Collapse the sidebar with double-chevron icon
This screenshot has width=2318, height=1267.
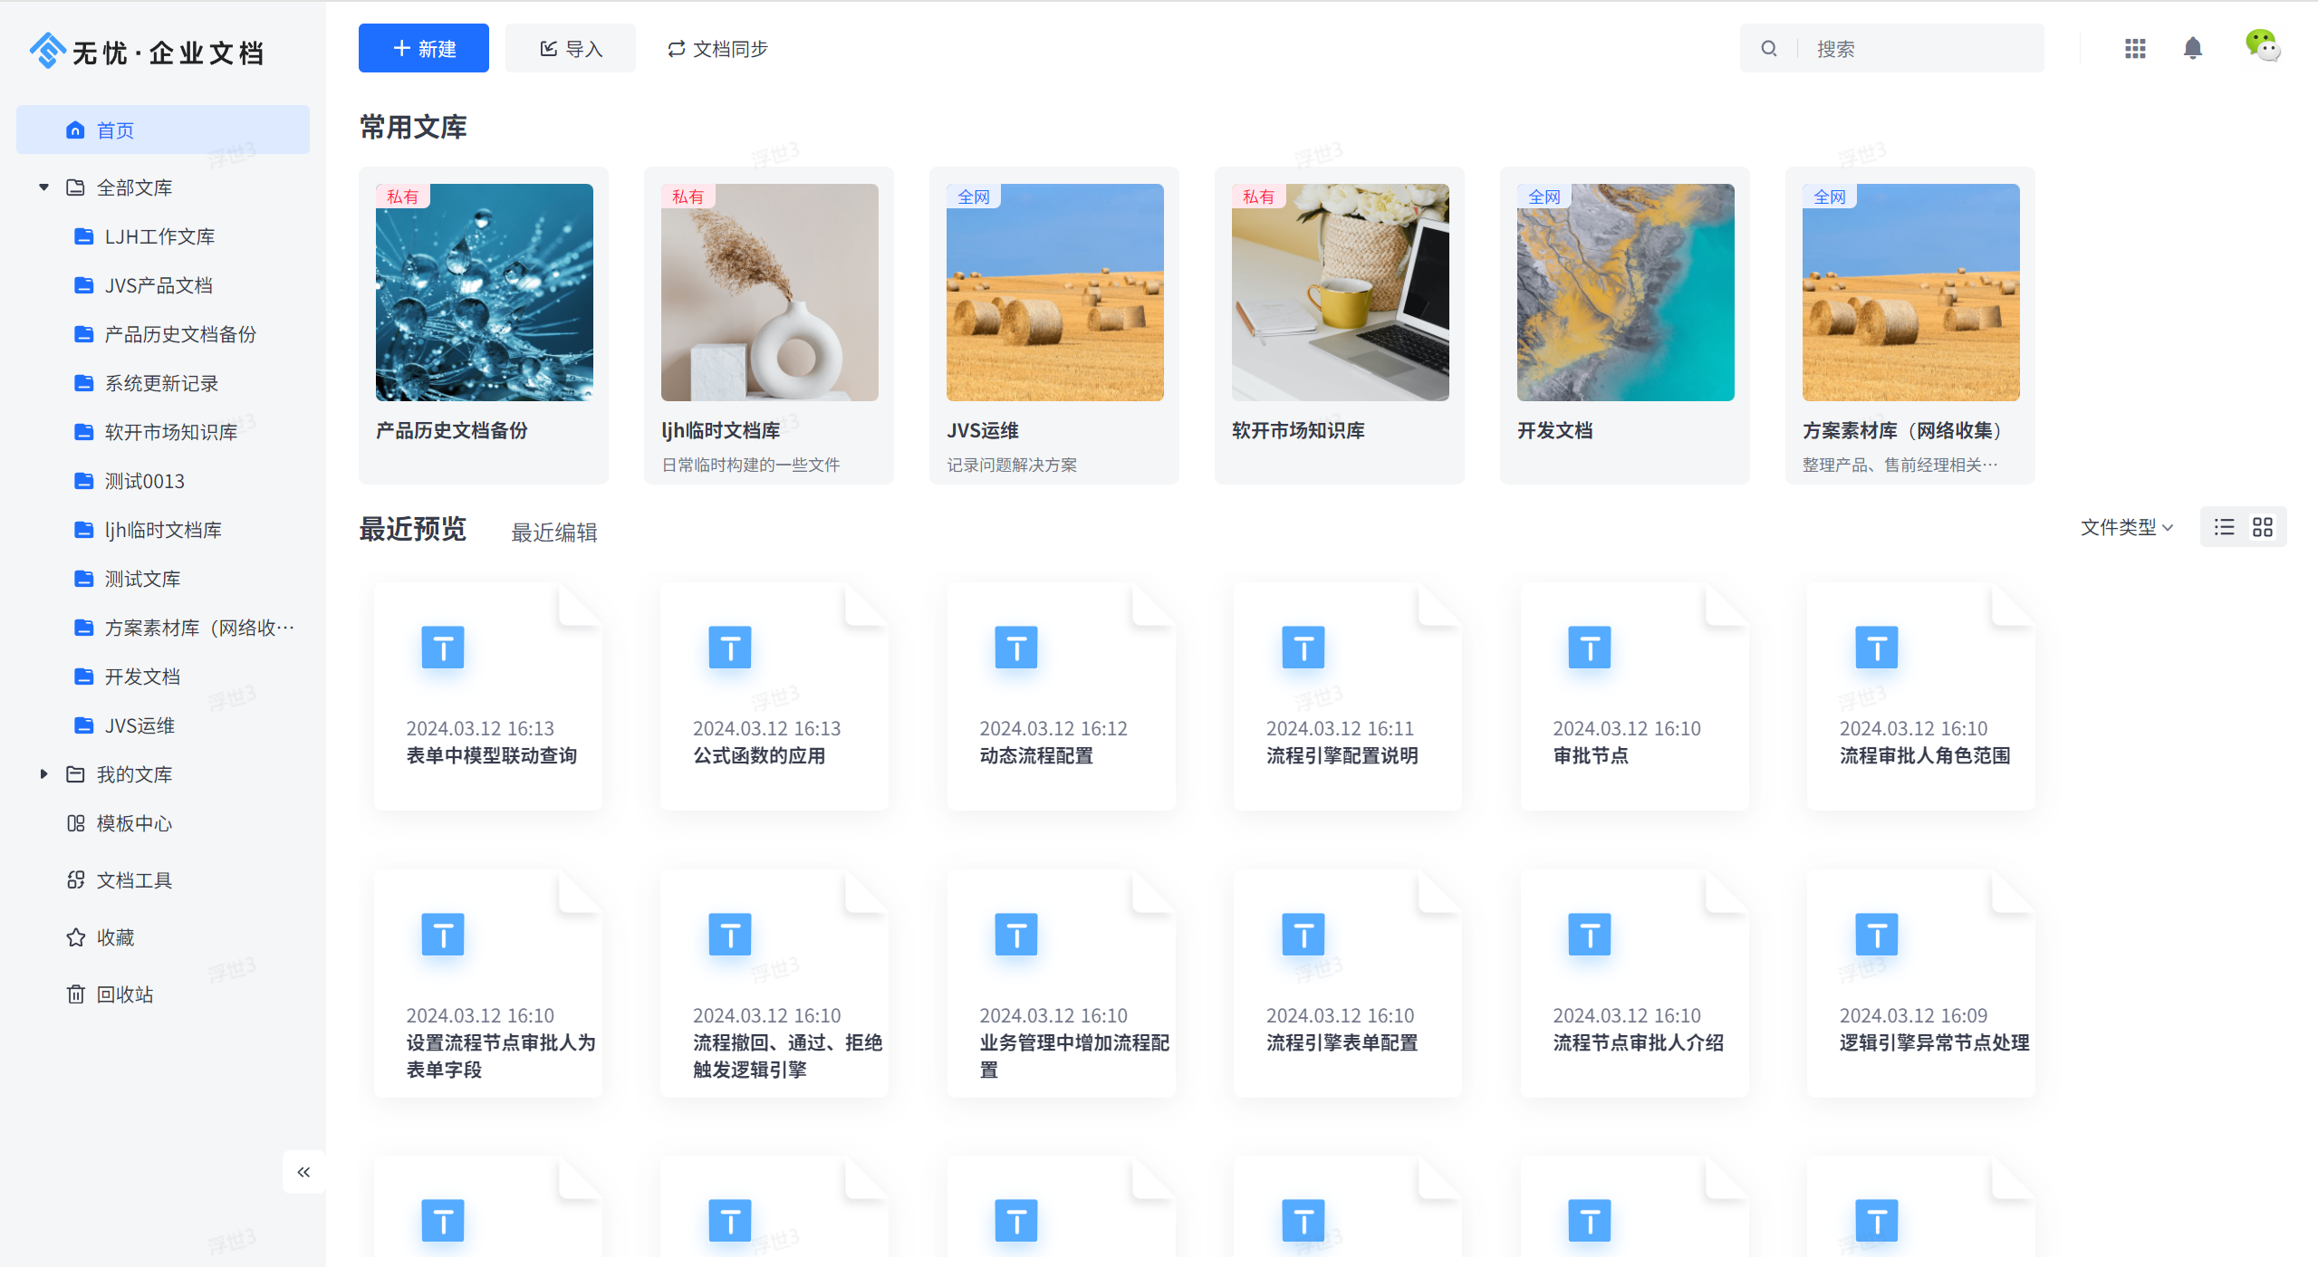click(x=303, y=1172)
